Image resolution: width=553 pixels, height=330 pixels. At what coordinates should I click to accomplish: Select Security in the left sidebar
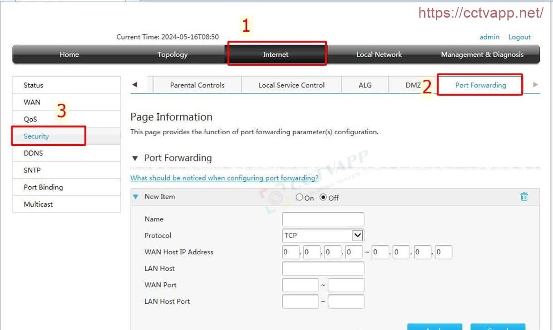tap(36, 136)
